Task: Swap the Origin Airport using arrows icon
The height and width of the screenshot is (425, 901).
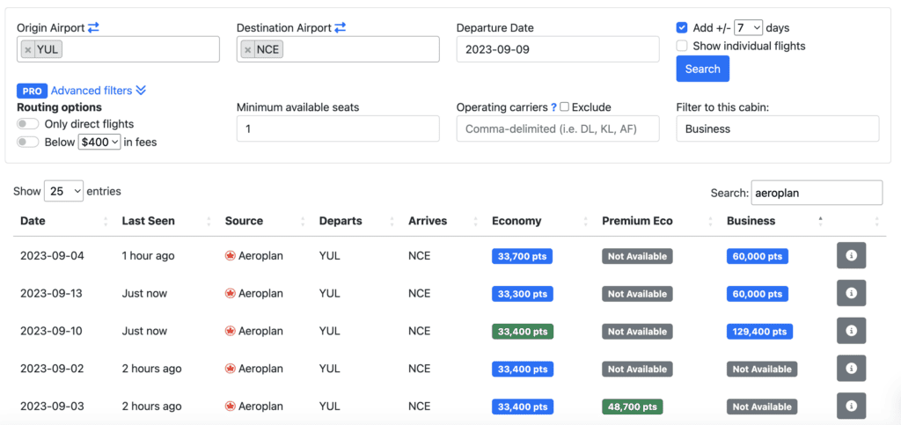Action: [x=93, y=28]
